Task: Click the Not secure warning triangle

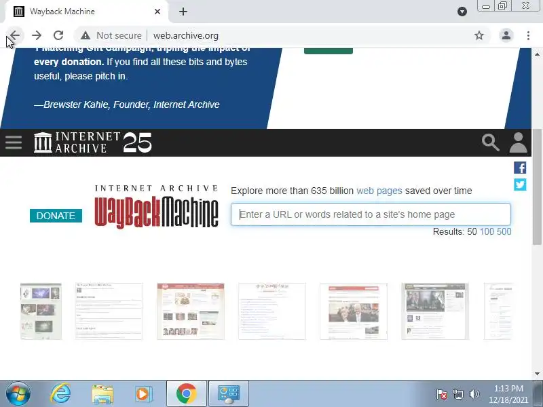Action: click(86, 35)
